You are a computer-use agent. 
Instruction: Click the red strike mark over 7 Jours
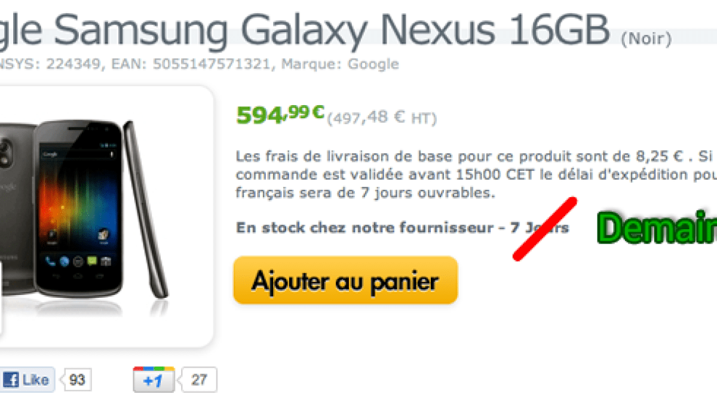544,229
